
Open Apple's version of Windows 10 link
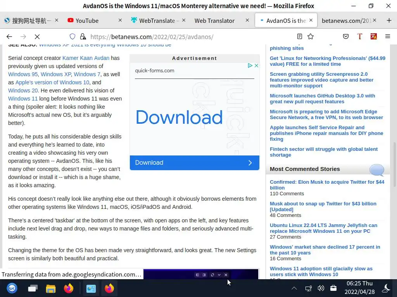point(52,82)
